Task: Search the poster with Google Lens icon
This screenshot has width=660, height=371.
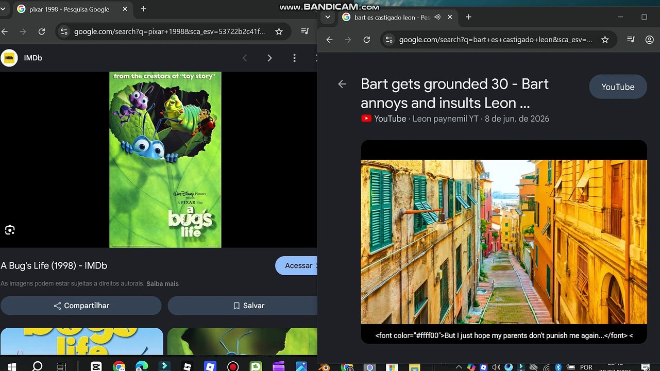Action: [x=10, y=230]
